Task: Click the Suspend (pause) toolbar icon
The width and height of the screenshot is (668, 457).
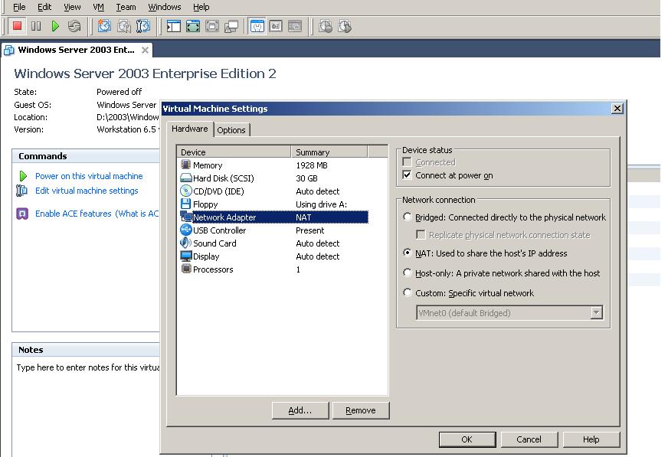Action: tap(36, 26)
